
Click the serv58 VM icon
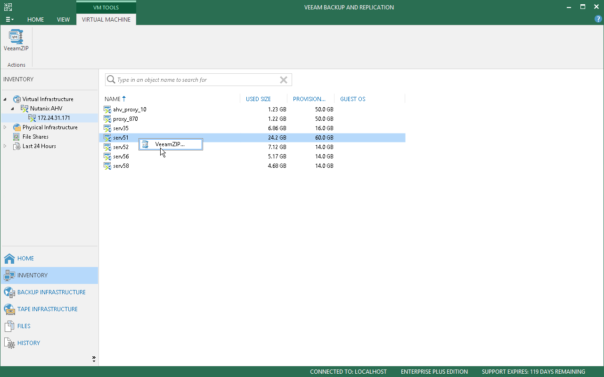[x=107, y=166]
